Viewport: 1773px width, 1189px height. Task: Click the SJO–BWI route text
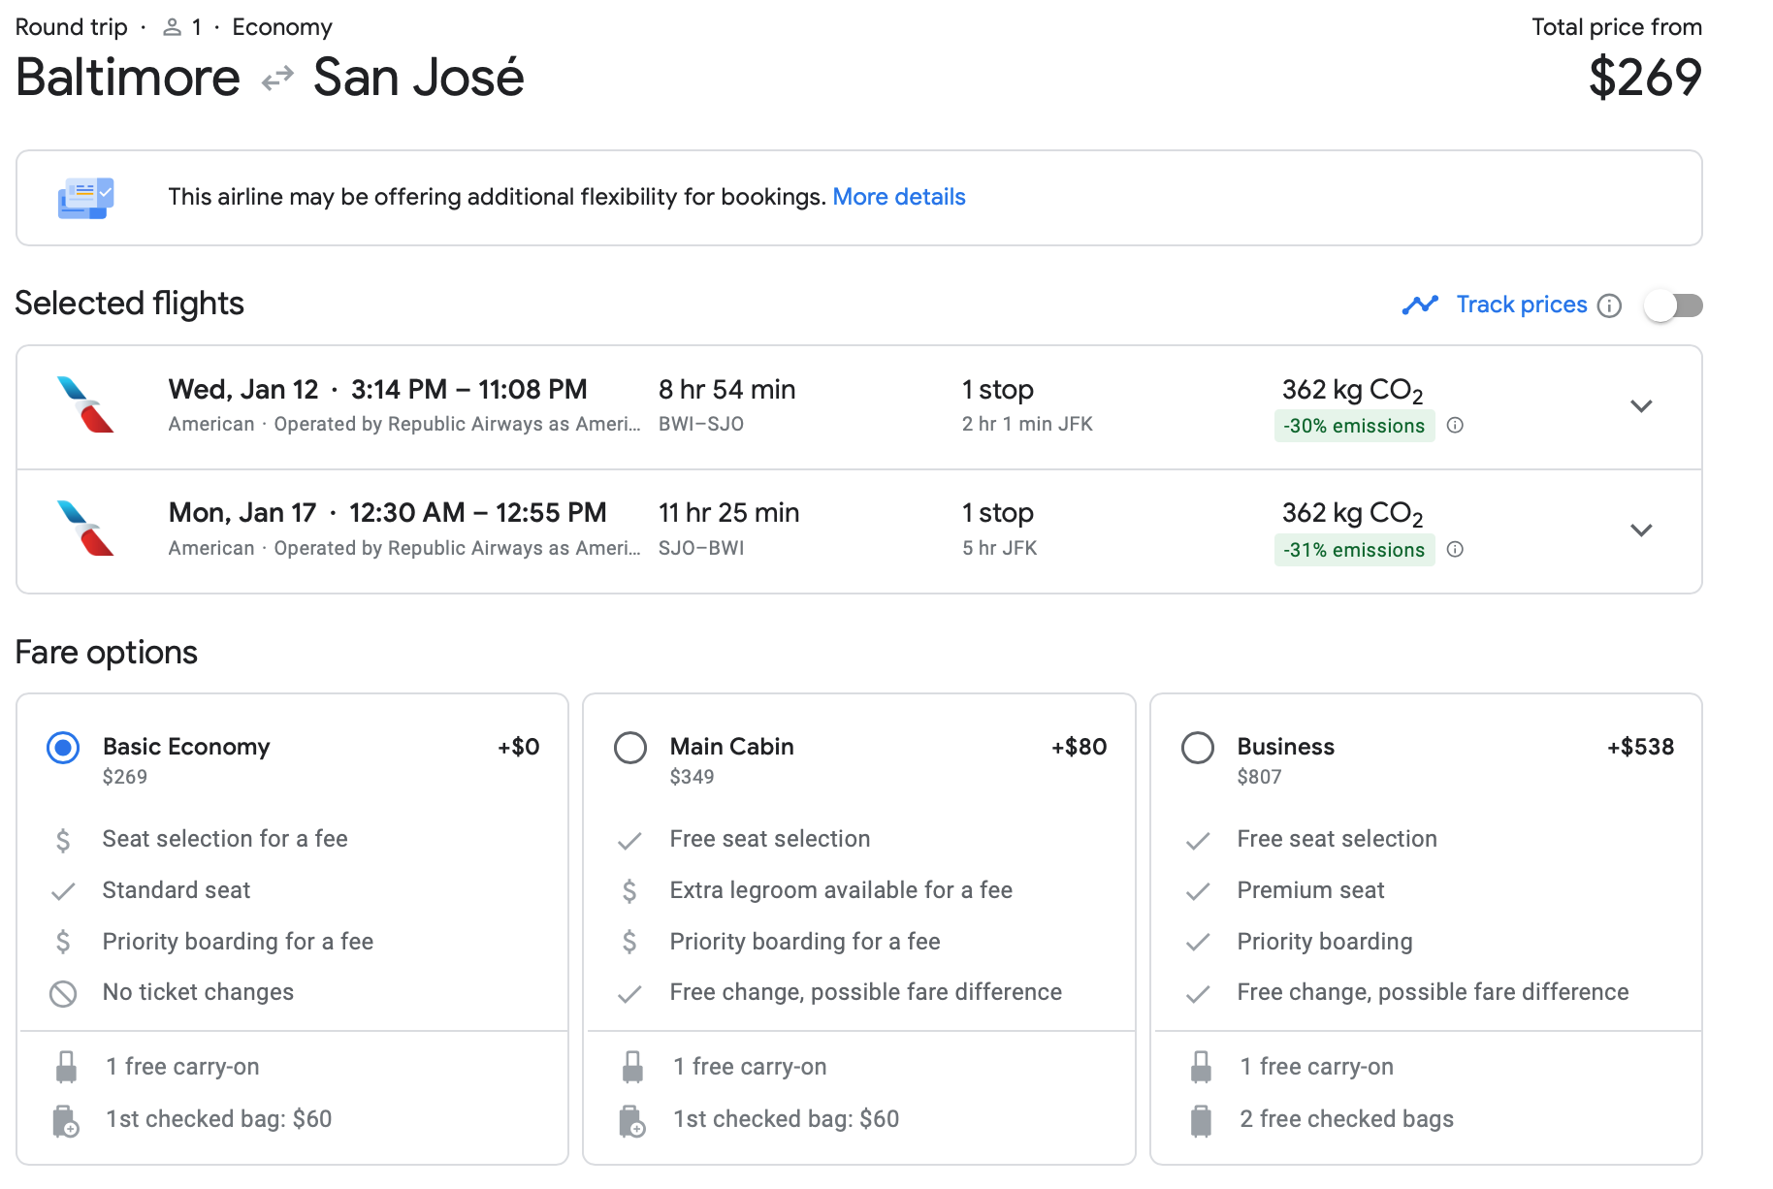[x=701, y=548]
